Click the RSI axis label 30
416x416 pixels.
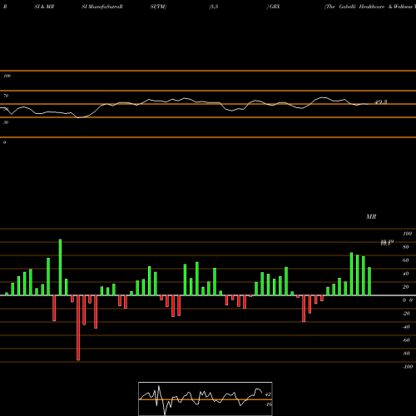tap(6, 122)
